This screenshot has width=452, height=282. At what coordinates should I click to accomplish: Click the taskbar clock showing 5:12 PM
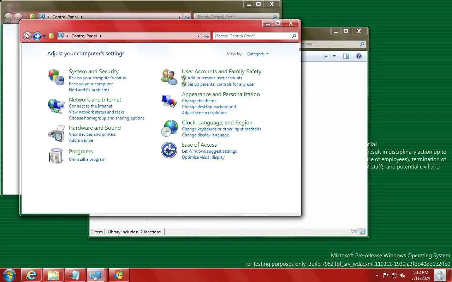pos(421,275)
